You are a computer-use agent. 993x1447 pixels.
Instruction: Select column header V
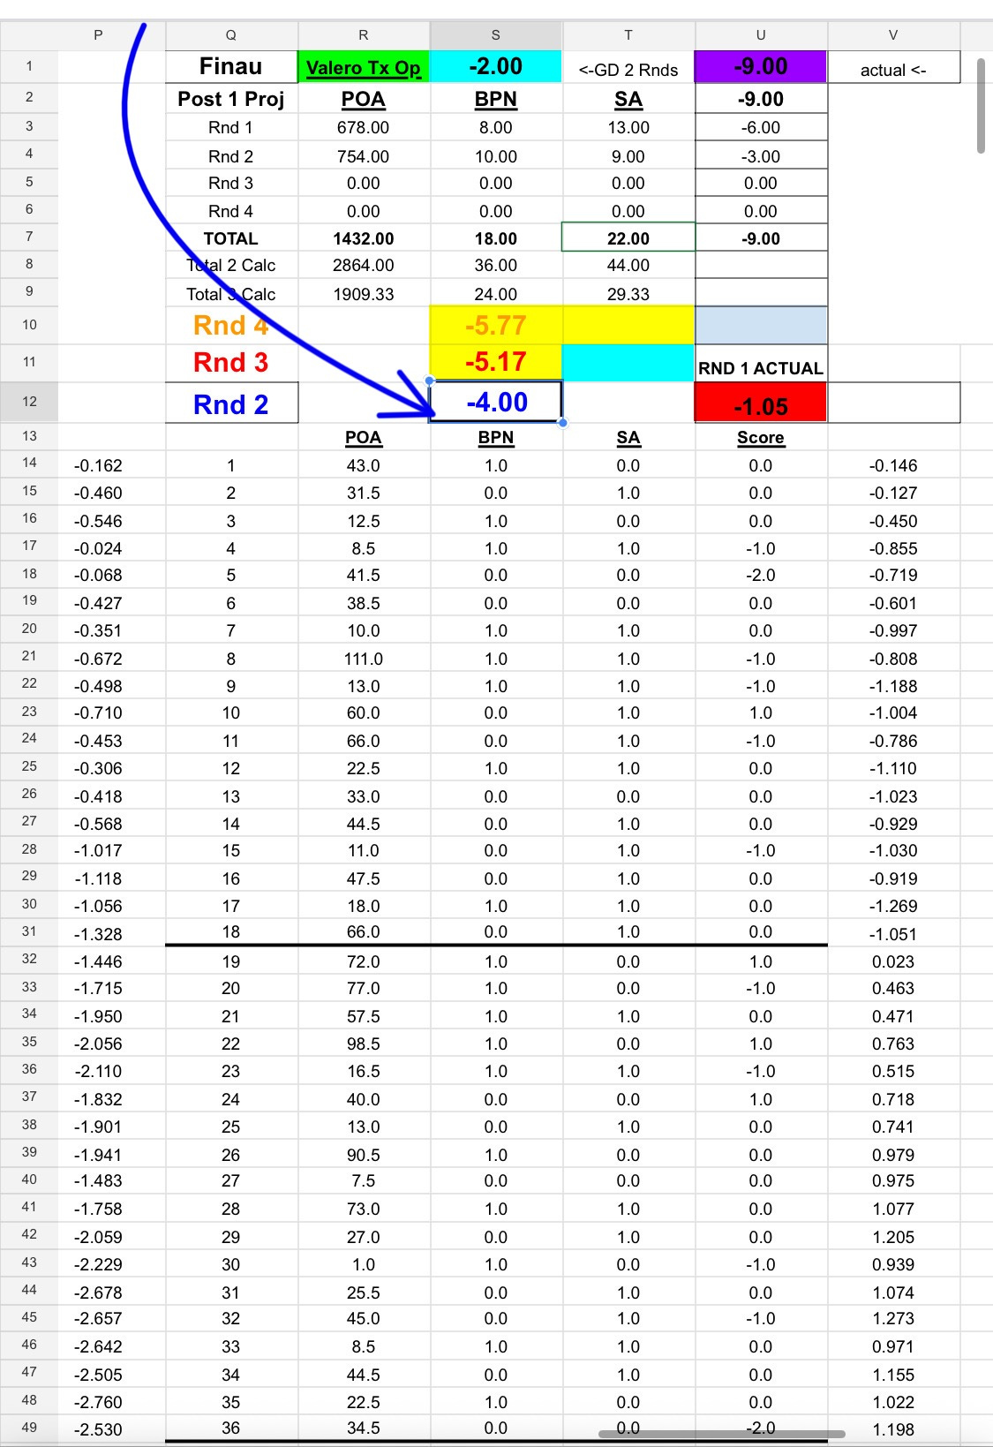click(893, 35)
